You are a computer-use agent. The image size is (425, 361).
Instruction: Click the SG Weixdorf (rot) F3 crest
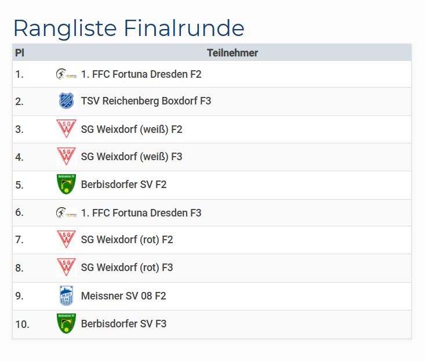pyautogui.click(x=66, y=267)
